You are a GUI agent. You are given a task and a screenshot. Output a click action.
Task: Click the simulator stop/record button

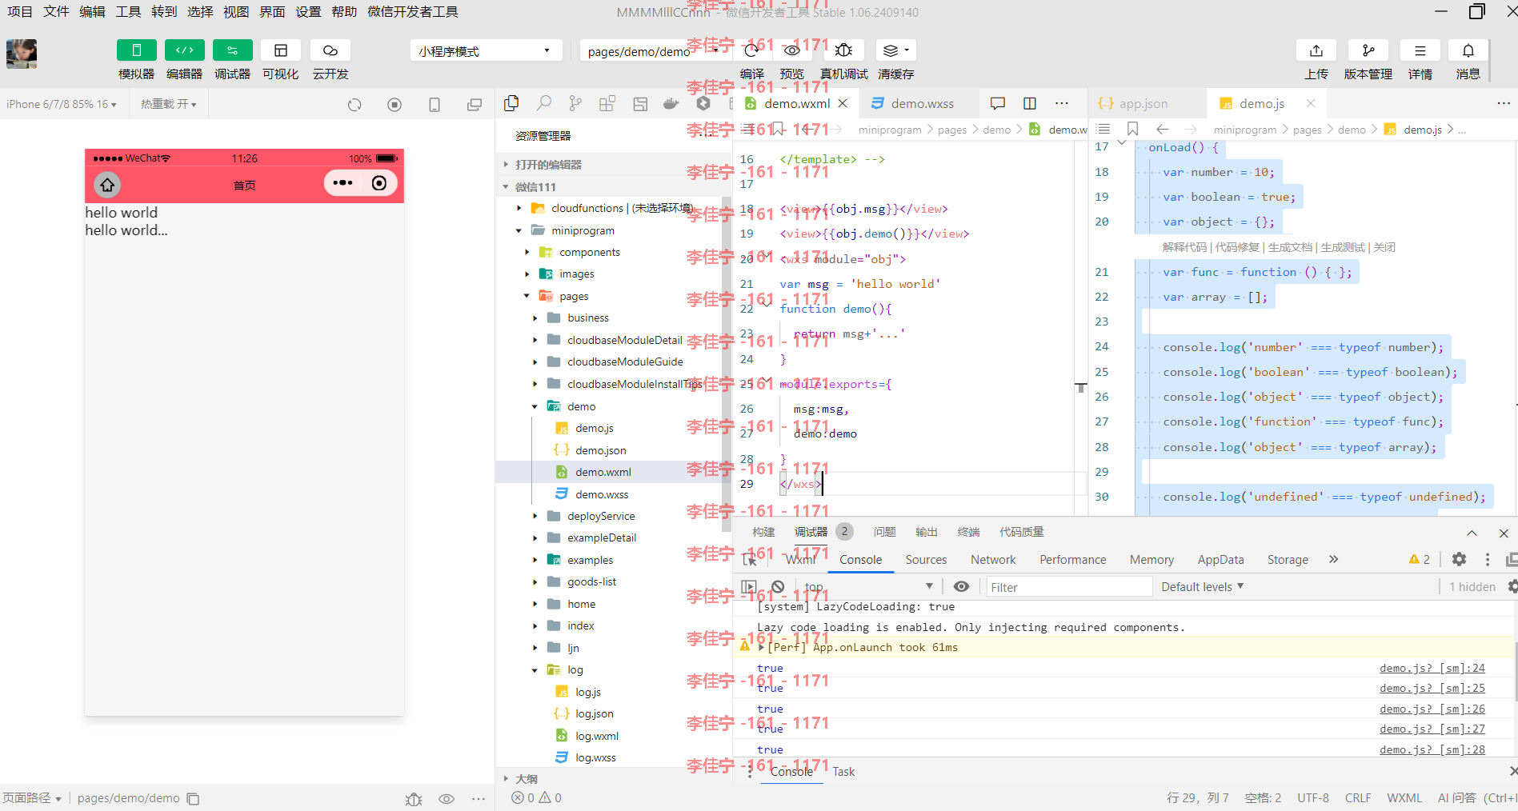(x=395, y=105)
